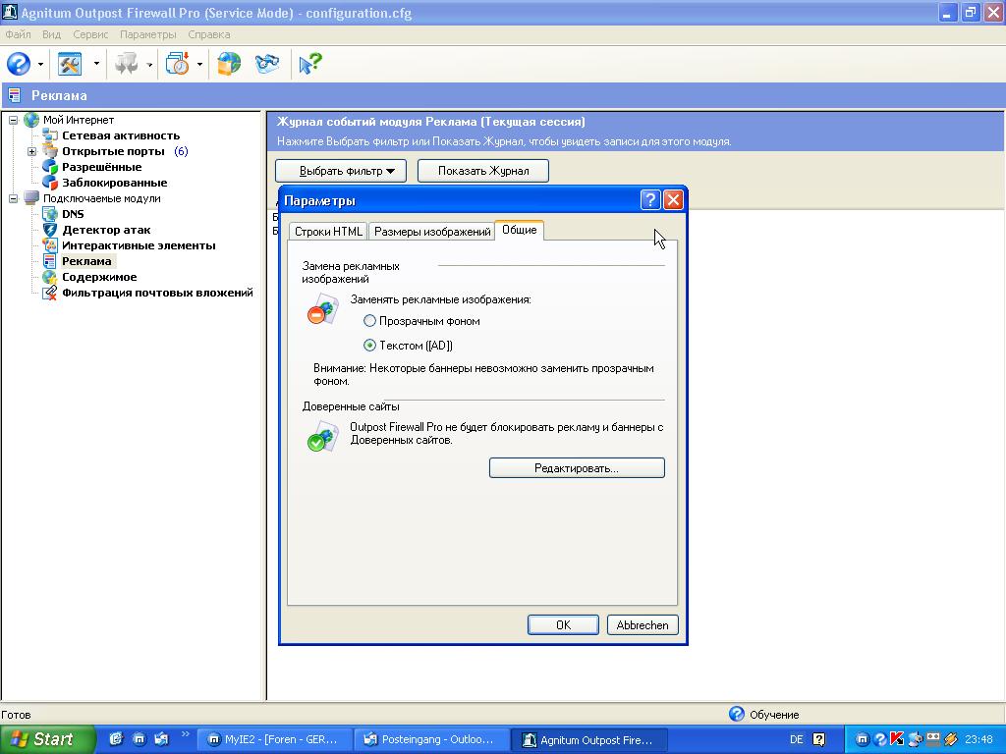
Task: Click the Разрешённые icon in tree
Action: [50, 167]
